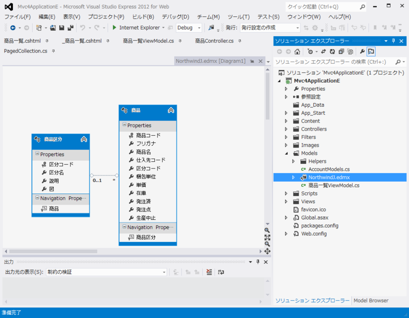Collapse the 商品区分 entity with chevron
Viewport: 409px width, 318px height.
point(84,139)
